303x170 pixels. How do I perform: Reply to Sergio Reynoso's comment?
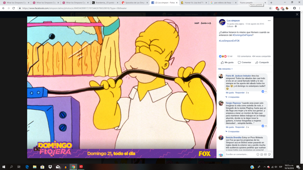coord(240,127)
